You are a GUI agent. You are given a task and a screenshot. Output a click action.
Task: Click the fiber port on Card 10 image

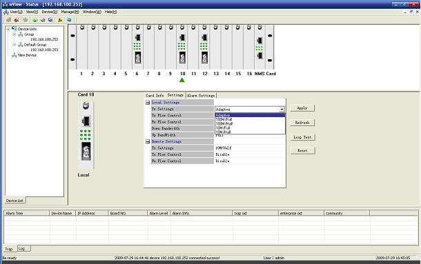point(86,151)
